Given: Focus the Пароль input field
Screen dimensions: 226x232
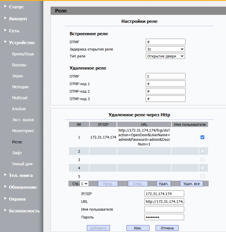Looking at the screenshot, I should coord(164,217).
